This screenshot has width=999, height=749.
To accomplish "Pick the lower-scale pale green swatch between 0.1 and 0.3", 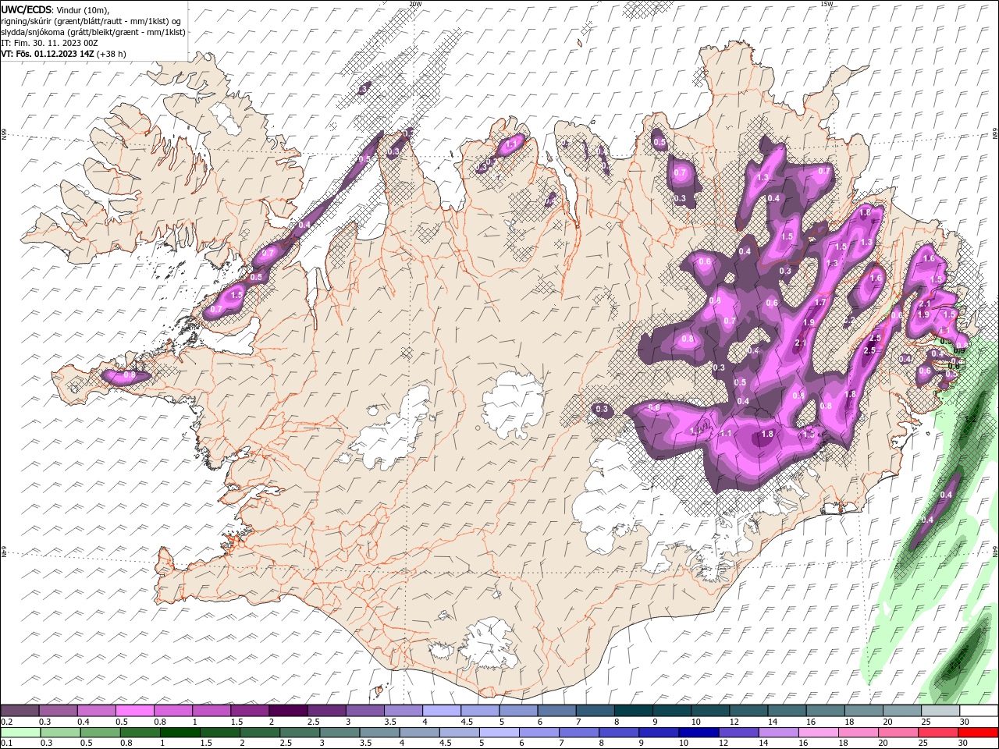I will point(21,733).
